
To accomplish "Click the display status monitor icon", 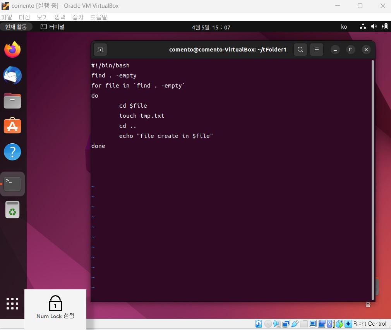I will click(313, 324).
